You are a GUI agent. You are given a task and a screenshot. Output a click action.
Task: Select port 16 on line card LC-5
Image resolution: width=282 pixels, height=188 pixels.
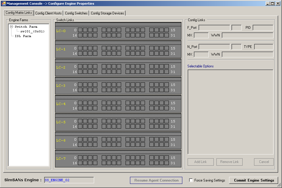point(80,127)
